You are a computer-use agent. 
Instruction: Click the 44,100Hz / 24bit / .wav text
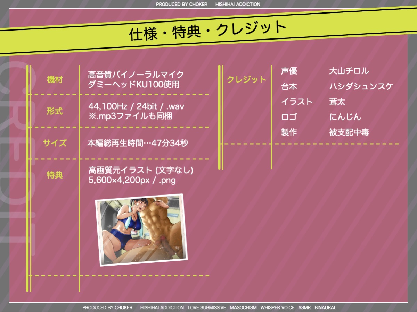(x=136, y=106)
